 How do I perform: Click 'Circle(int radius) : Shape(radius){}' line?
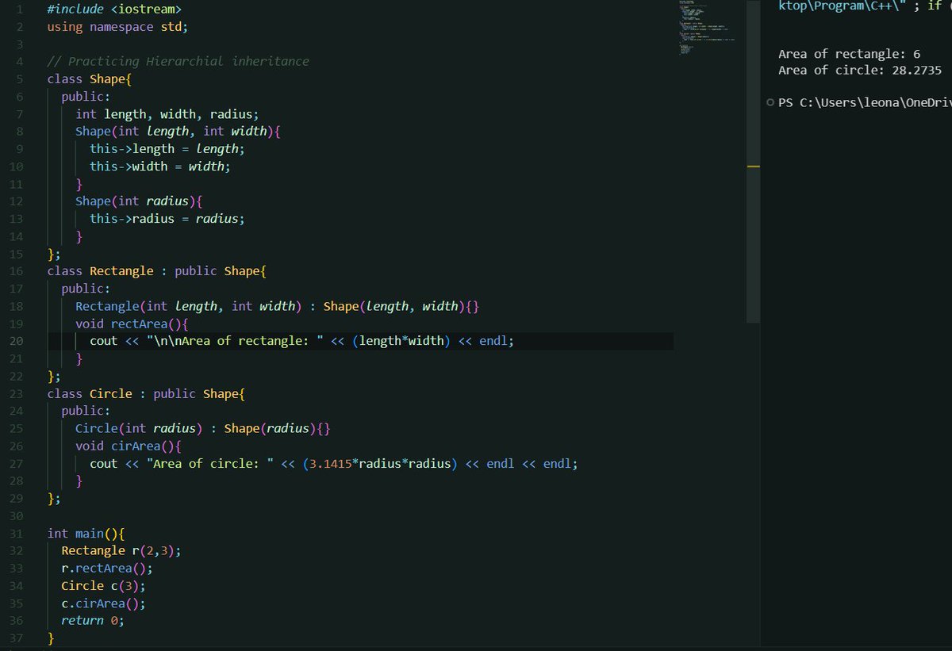pos(202,428)
